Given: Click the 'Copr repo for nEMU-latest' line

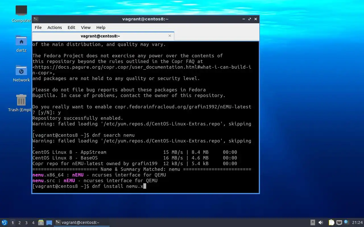Looking at the screenshot, I should (135, 164).
